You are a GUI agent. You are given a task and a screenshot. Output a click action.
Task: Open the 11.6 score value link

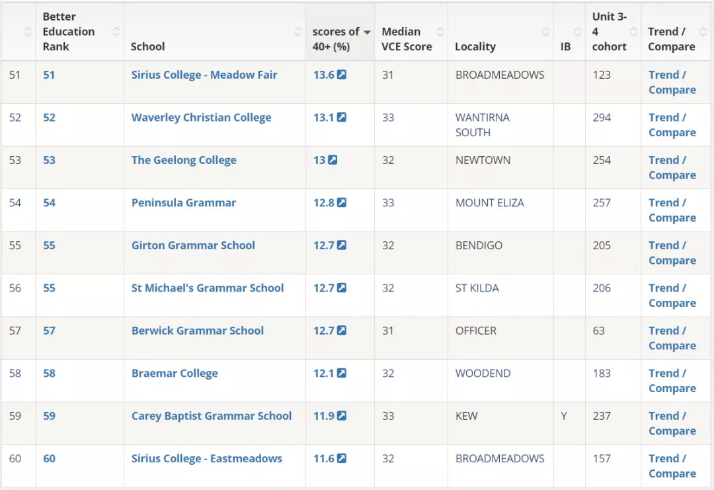click(x=324, y=458)
